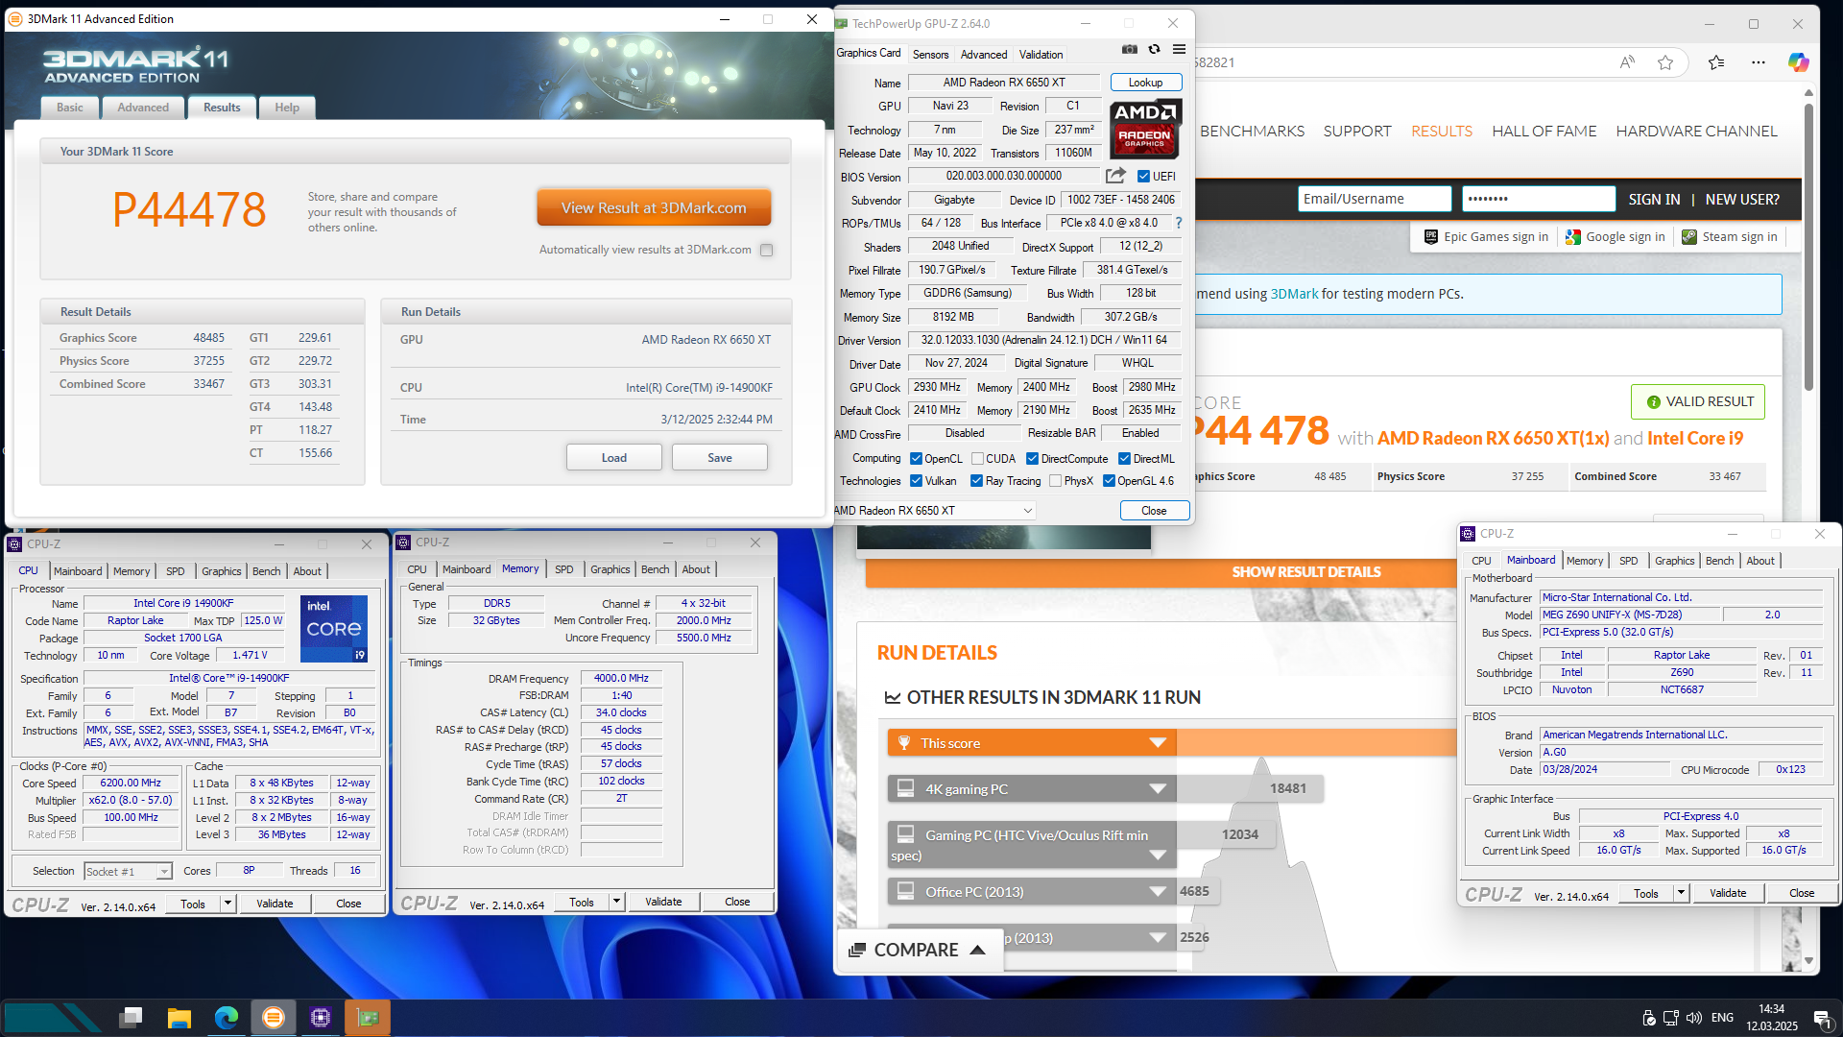Click the purple CPU-Z taskbar icon
This screenshot has height=1037, width=1843.
321,1017
